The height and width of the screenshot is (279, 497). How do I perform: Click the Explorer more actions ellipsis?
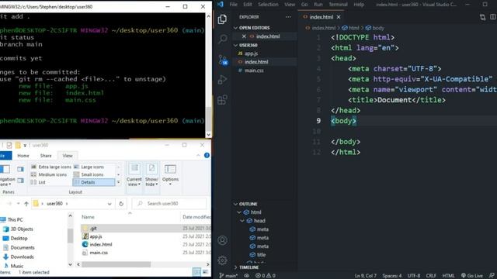click(288, 17)
